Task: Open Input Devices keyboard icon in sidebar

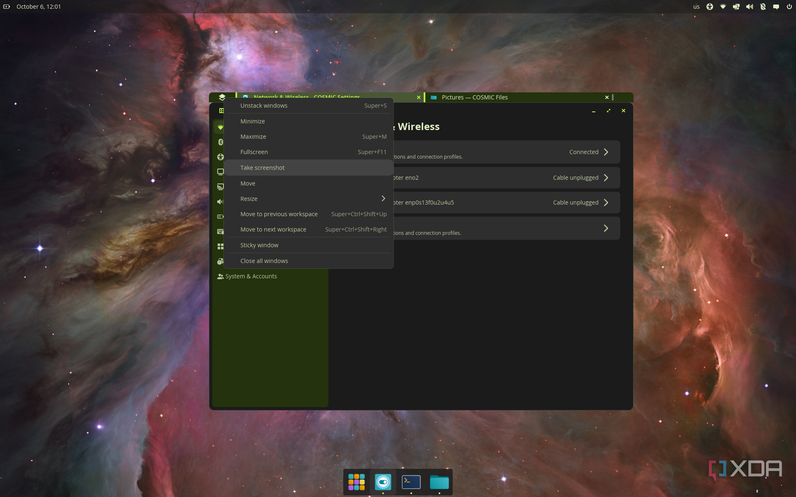Action: click(x=220, y=232)
